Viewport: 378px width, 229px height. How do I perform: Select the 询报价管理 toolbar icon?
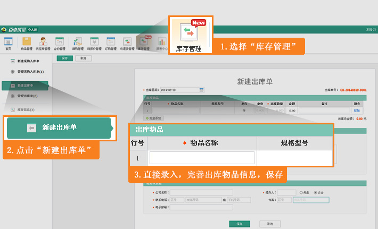(x=95, y=43)
